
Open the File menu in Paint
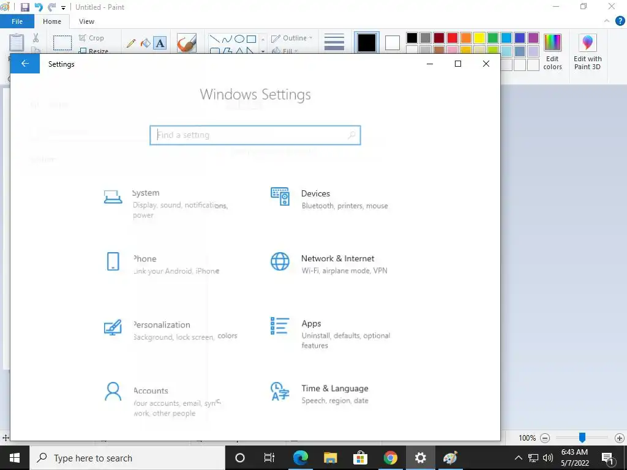tap(17, 21)
